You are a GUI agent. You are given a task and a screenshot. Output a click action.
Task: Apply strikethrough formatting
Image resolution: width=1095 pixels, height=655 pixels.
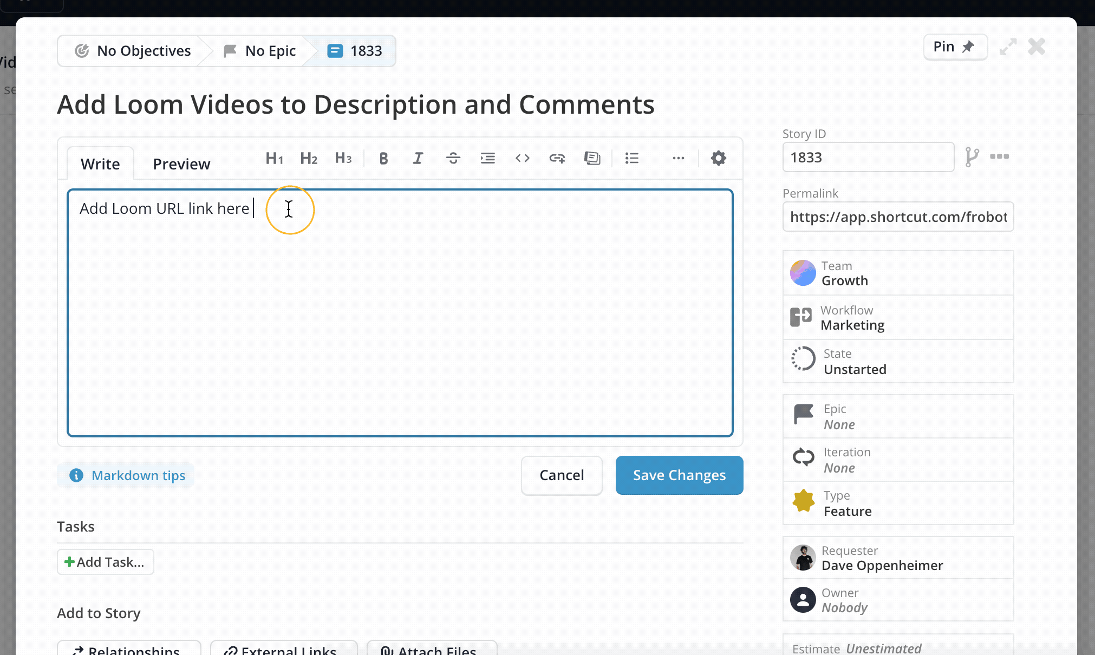[453, 158]
